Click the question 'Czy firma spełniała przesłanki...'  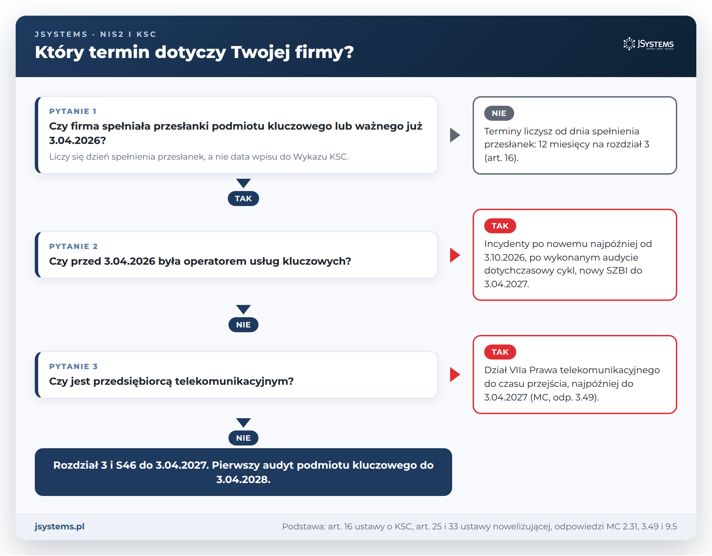tap(236, 133)
